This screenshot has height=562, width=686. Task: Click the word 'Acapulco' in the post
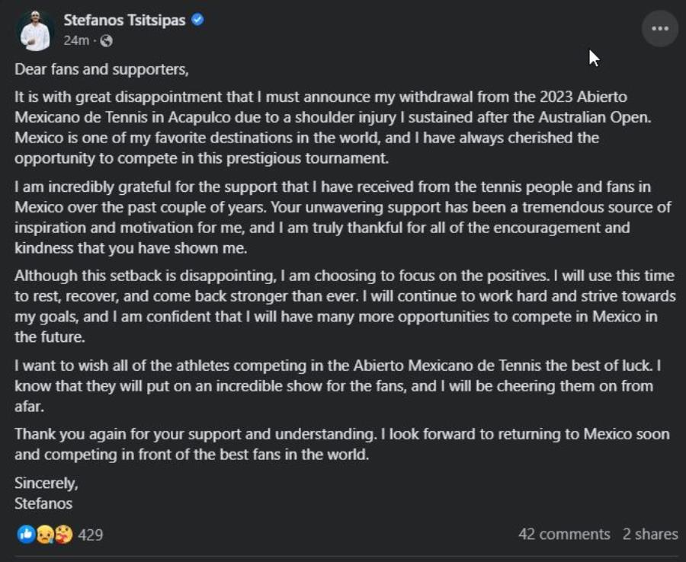pos(199,117)
